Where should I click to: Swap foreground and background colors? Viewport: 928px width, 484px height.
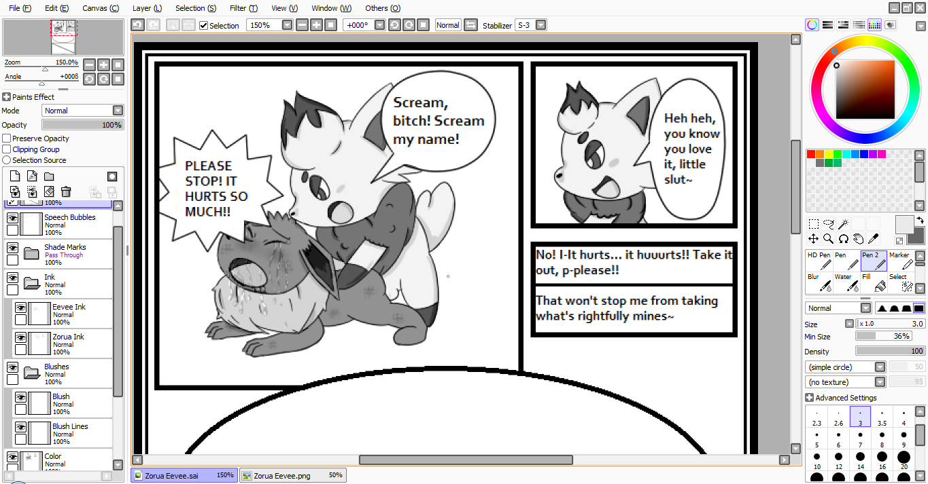pos(920,221)
